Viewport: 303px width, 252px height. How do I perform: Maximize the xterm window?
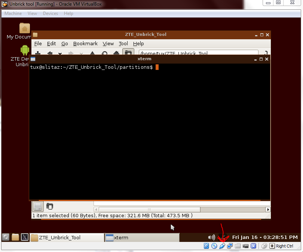click(261, 59)
